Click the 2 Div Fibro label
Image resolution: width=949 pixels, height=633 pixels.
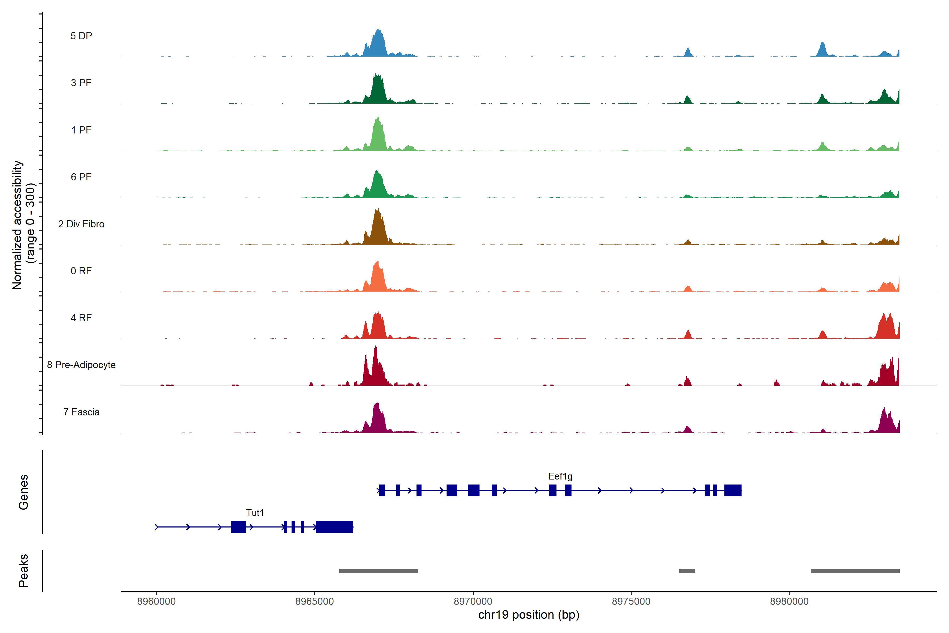click(81, 224)
